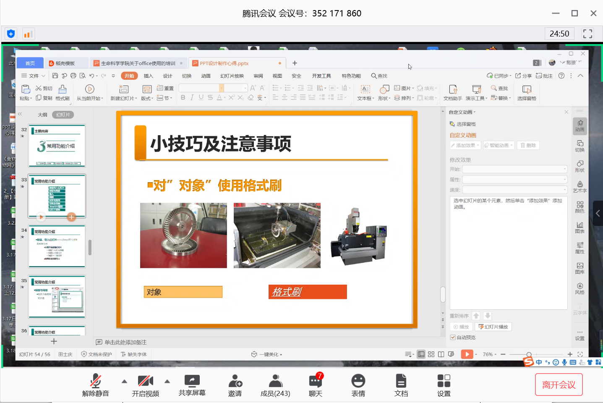The height and width of the screenshot is (403, 603).
Task: Toggle the 自动预览 checkbox
Action: coord(453,338)
